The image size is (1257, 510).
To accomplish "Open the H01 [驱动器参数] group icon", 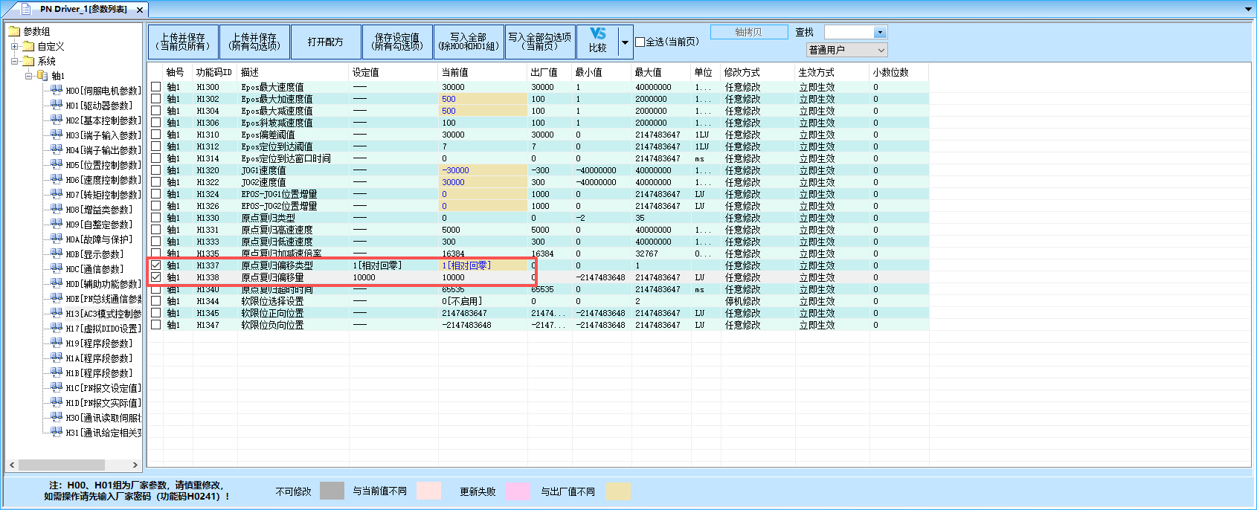I will point(57,105).
